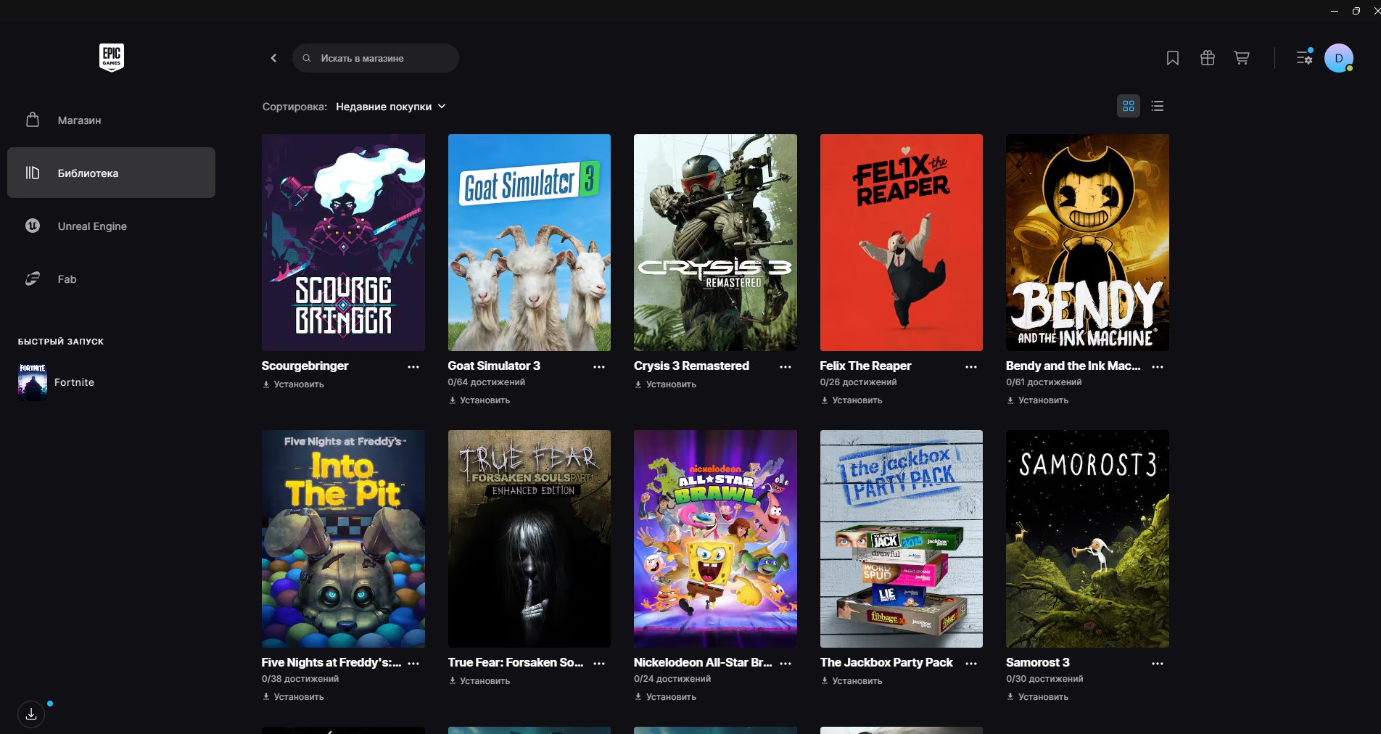The height and width of the screenshot is (734, 1381).
Task: Open the Crysis 3 Remastered cover
Action: coord(715,242)
